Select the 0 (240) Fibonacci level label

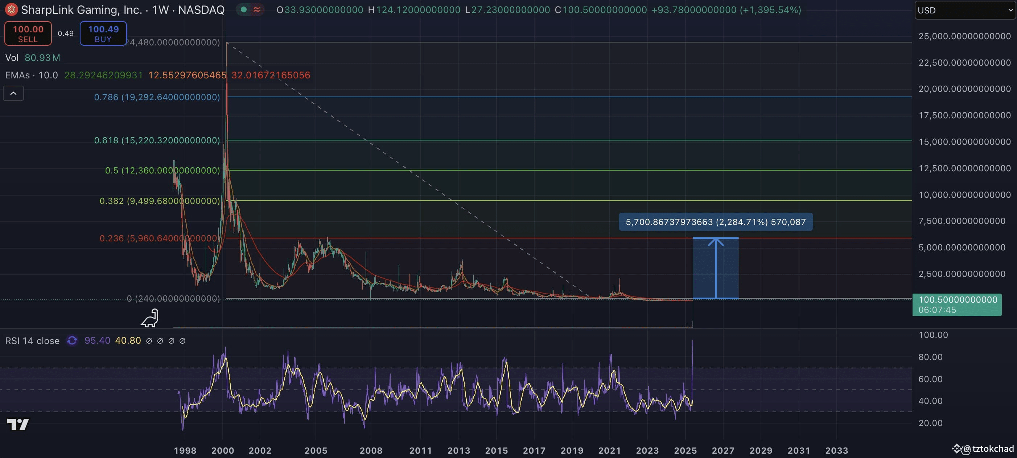pyautogui.click(x=173, y=299)
